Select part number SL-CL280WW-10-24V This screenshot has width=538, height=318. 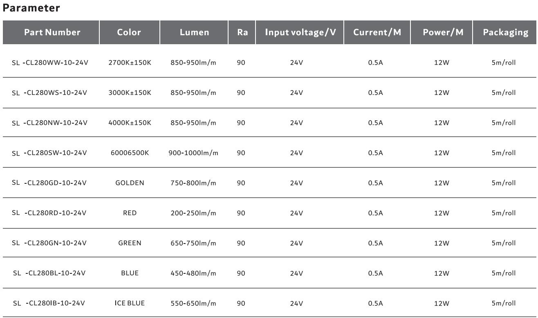50,63
